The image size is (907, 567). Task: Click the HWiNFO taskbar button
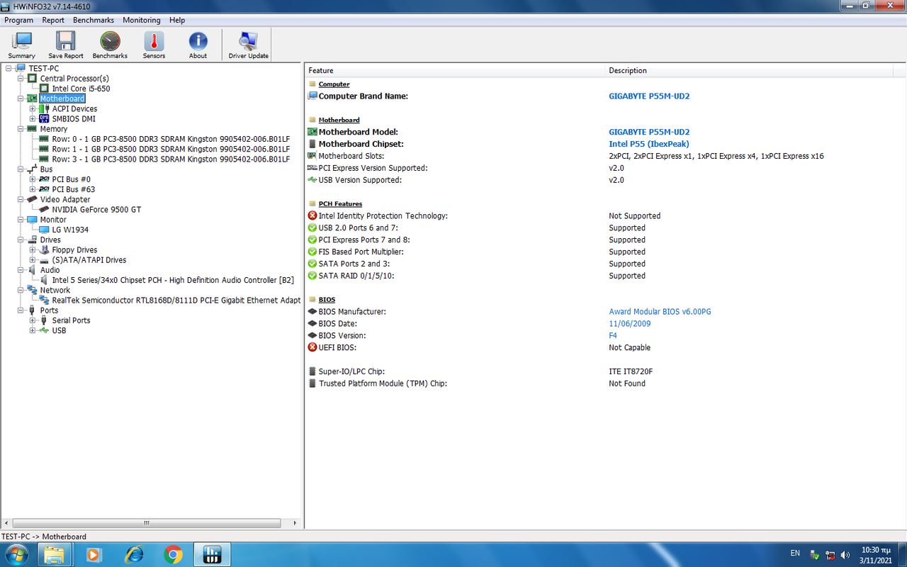[213, 554]
